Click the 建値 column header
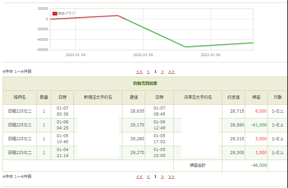The image size is (288, 188). tap(134, 97)
